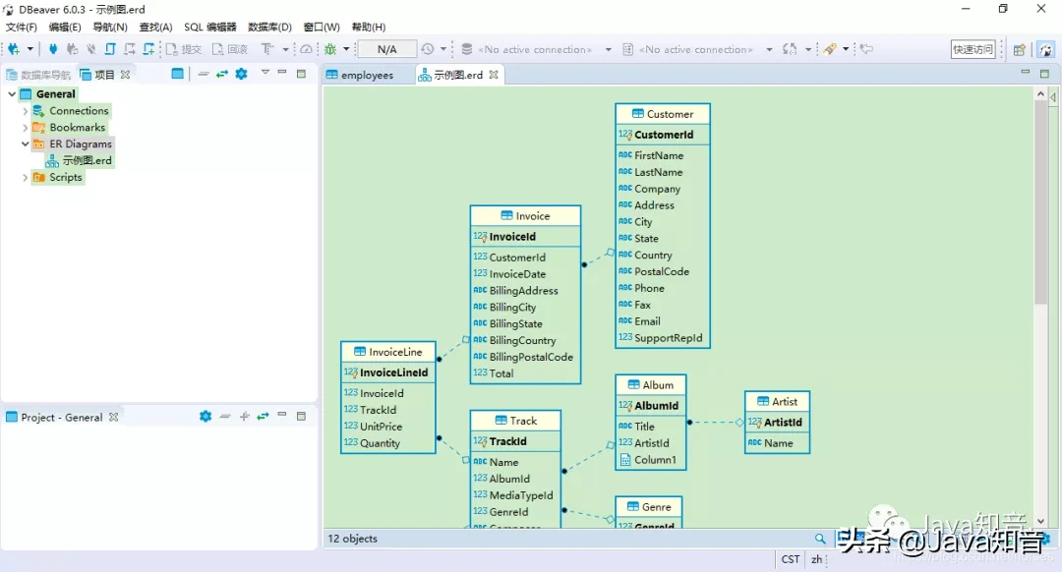This screenshot has width=1062, height=572.
Task: Click the CST timezone status indicator
Action: pyautogui.click(x=791, y=559)
